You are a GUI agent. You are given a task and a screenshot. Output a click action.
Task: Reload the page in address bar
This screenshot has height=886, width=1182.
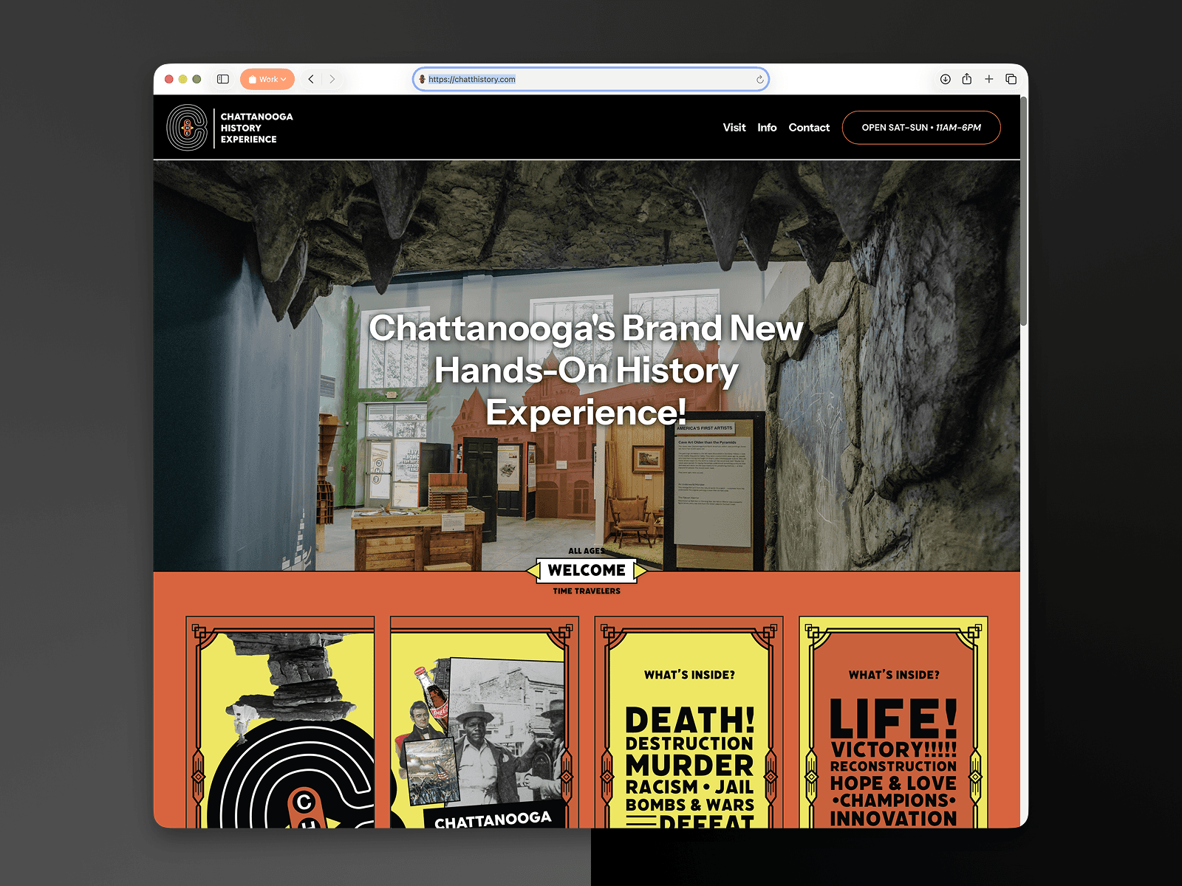click(x=759, y=80)
